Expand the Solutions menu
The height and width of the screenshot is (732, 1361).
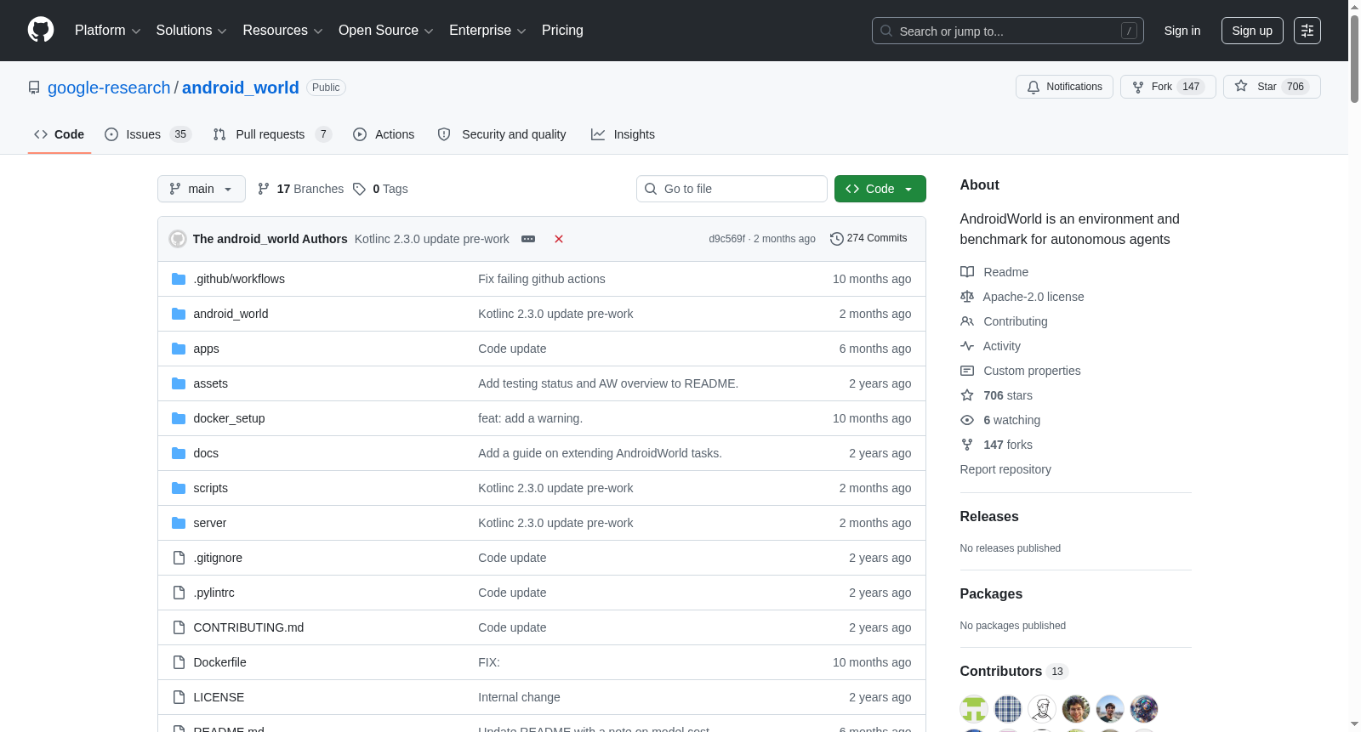coord(191,31)
